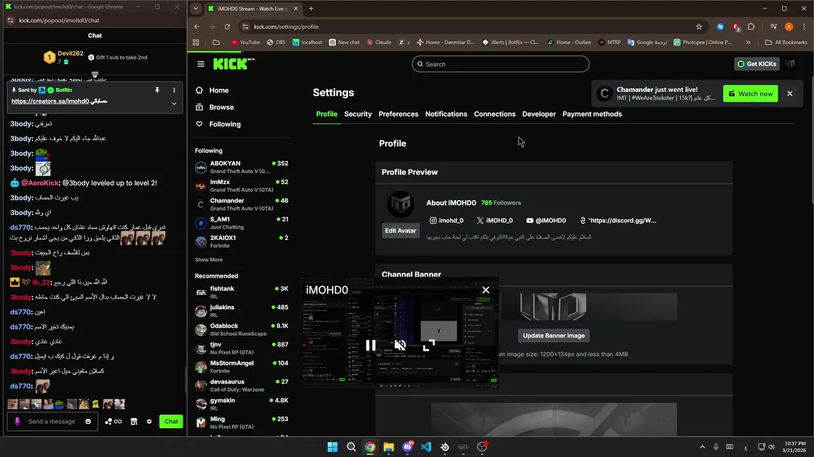The width and height of the screenshot is (814, 457).
Task: Open the Claude bookmark
Action: [x=378, y=43]
